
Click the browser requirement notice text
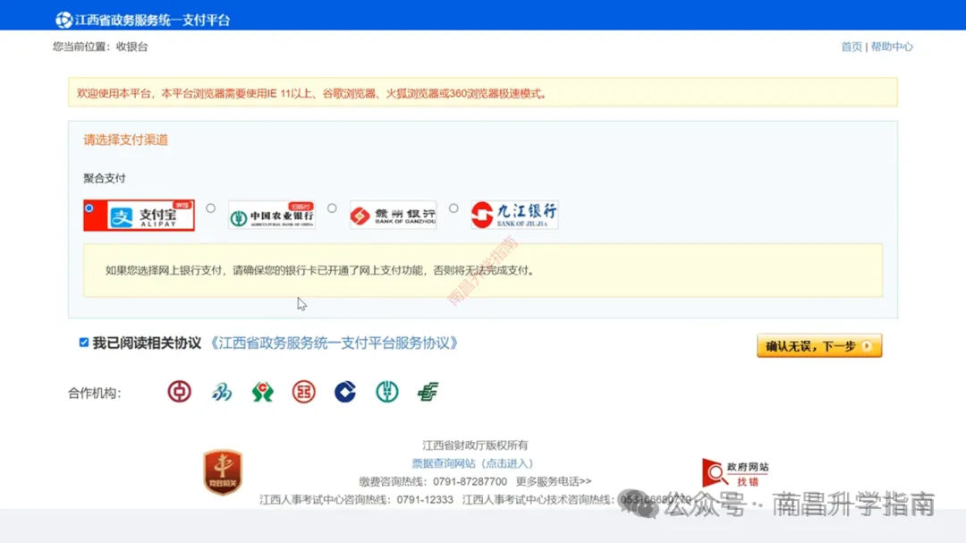[x=312, y=94]
